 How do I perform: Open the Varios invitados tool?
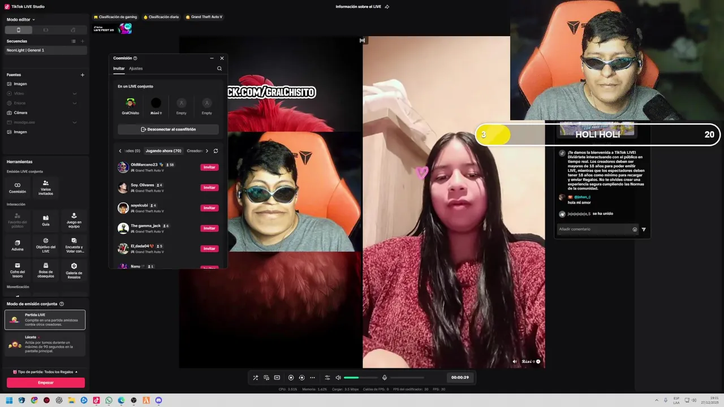(46, 188)
